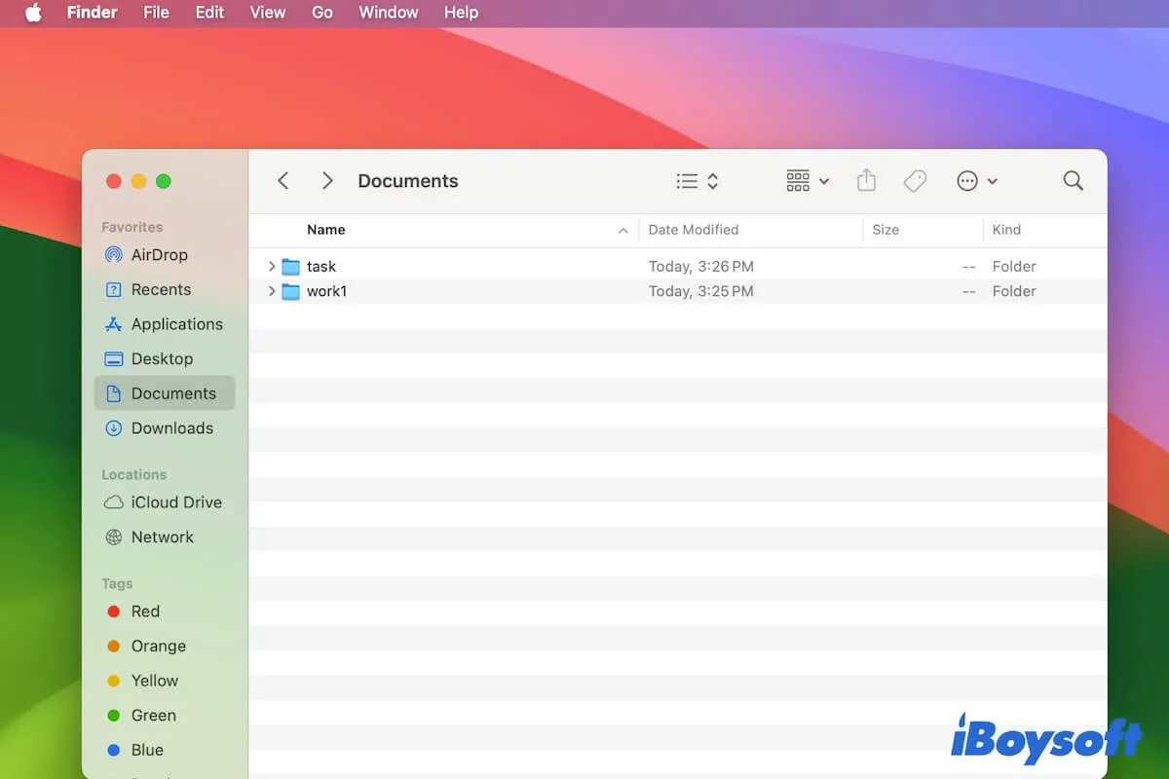This screenshot has height=779, width=1169.
Task: Click the Edit Tags toolbar icon
Action: point(915,181)
